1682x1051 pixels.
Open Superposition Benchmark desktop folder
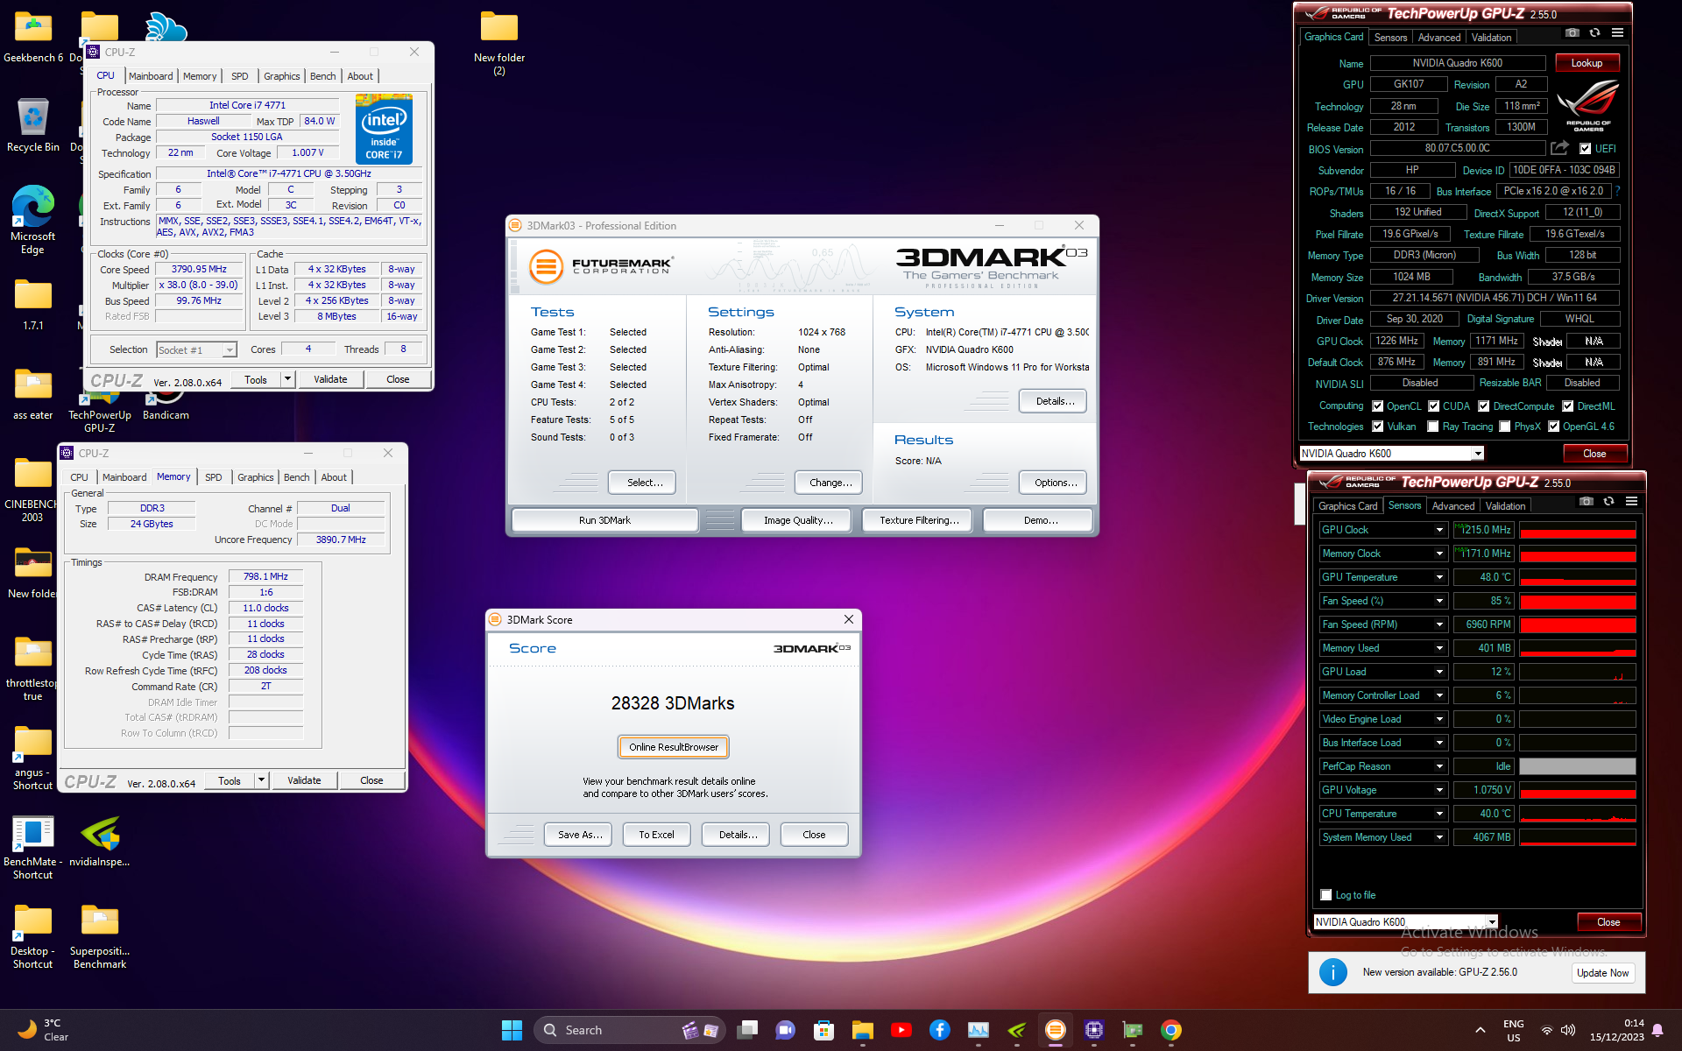coord(100,936)
